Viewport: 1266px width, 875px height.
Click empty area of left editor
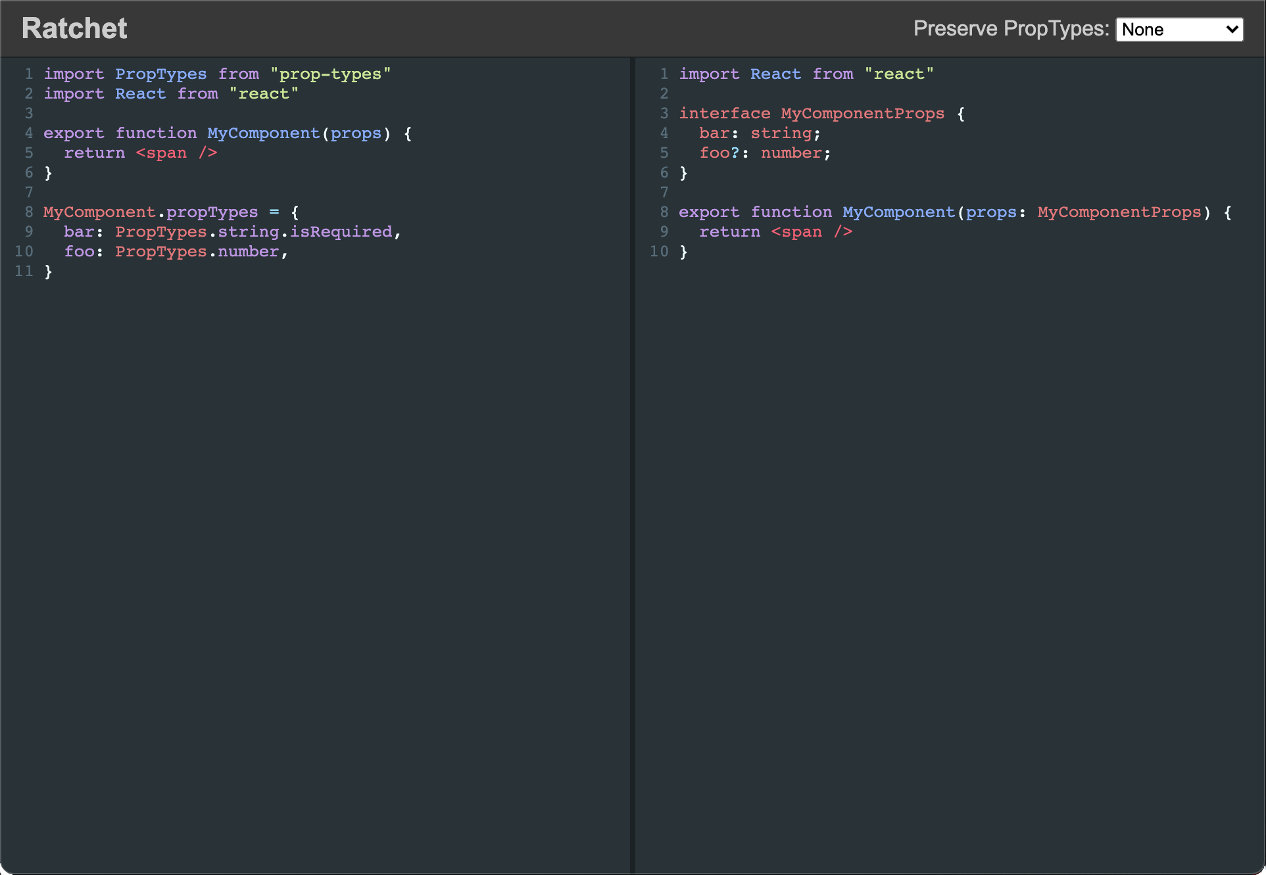[316, 526]
